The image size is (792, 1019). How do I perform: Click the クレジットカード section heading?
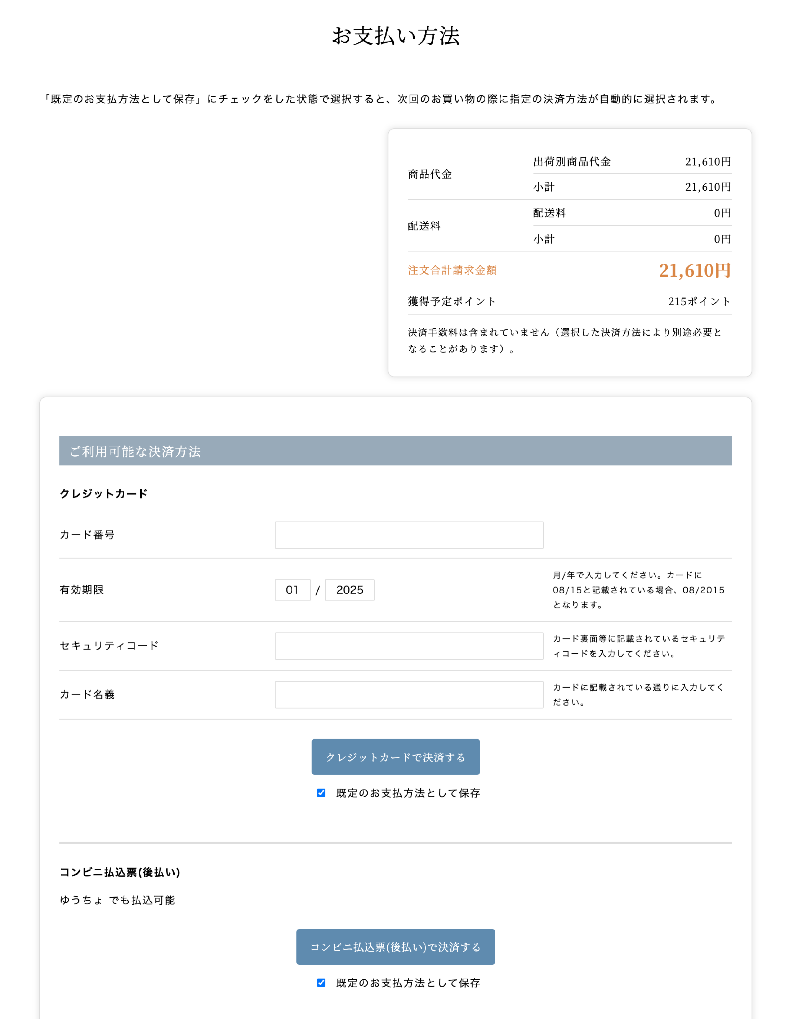[103, 494]
